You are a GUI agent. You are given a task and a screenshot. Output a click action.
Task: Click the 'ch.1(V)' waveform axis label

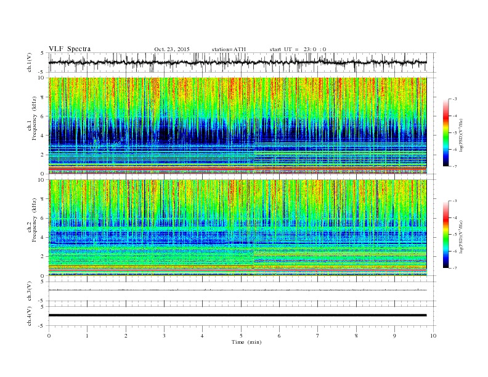coord(30,62)
